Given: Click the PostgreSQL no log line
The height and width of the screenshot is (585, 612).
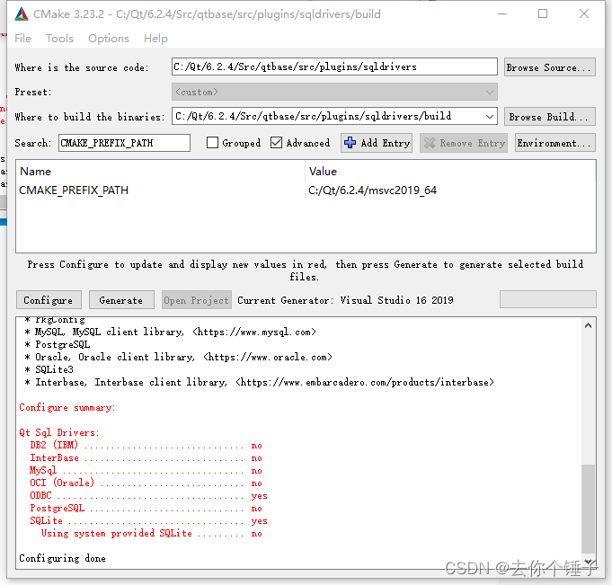Looking at the screenshot, I should tap(146, 508).
